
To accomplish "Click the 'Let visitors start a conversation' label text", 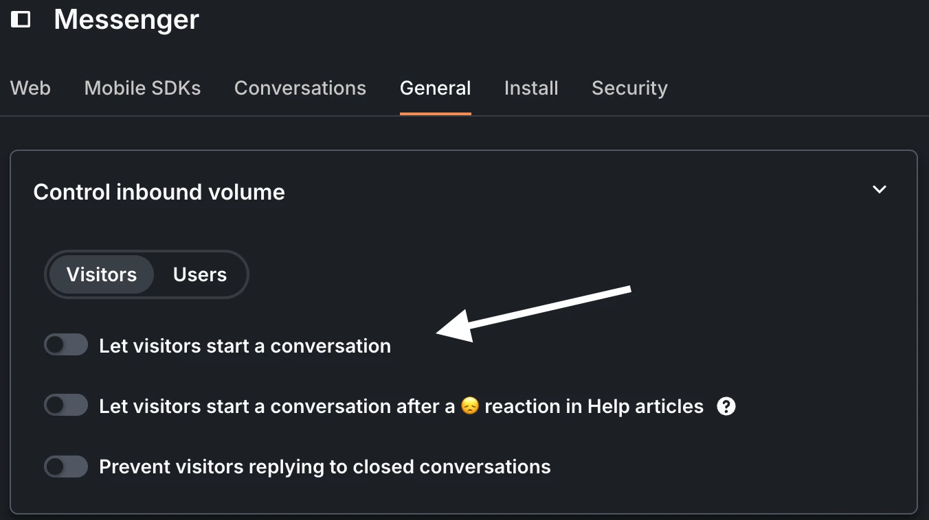I will [245, 346].
